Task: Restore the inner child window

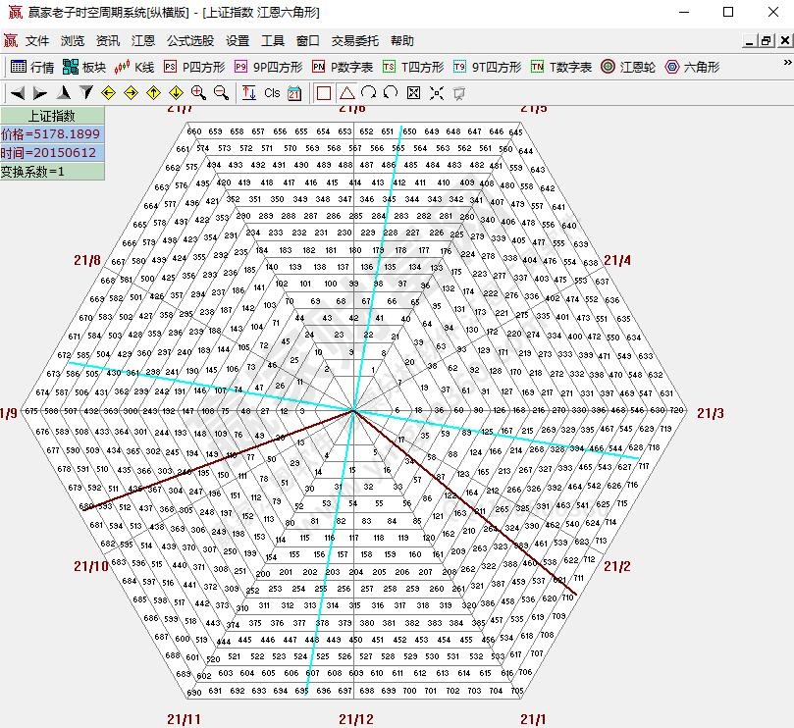Action: click(x=767, y=41)
